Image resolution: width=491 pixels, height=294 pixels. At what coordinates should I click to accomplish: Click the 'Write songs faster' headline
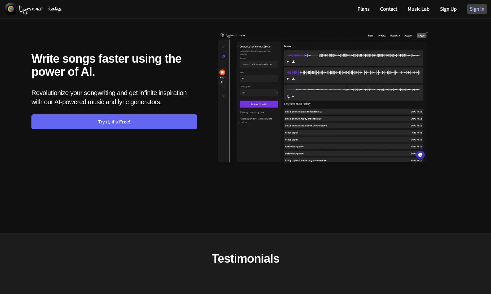click(x=106, y=65)
